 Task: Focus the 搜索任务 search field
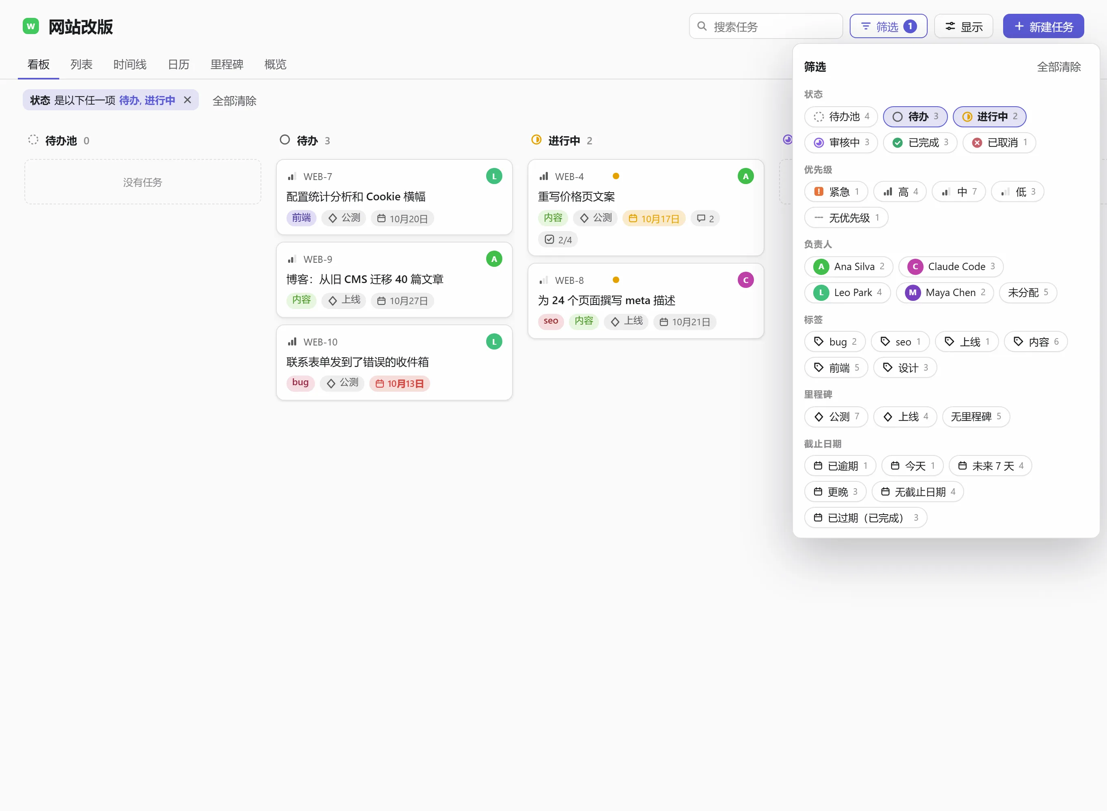click(x=766, y=26)
